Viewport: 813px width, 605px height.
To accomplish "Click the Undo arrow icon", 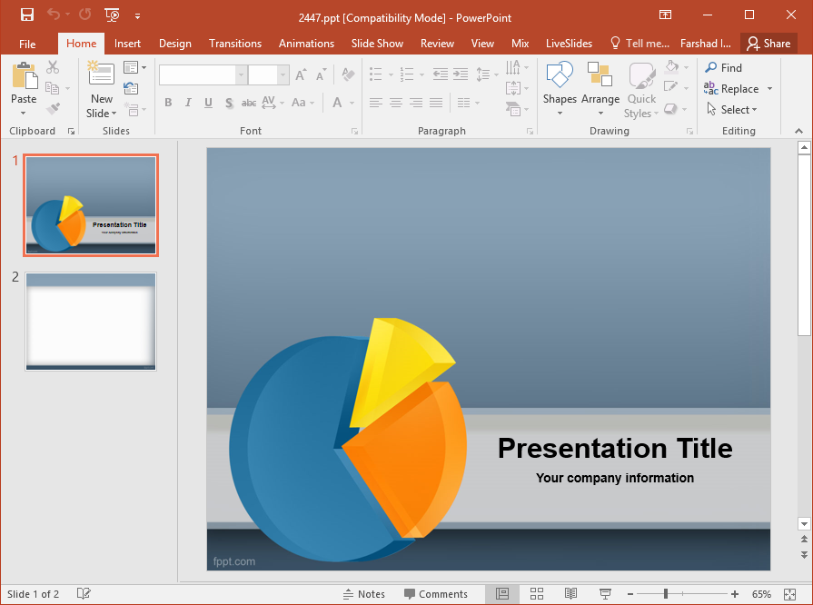I will click(x=54, y=15).
